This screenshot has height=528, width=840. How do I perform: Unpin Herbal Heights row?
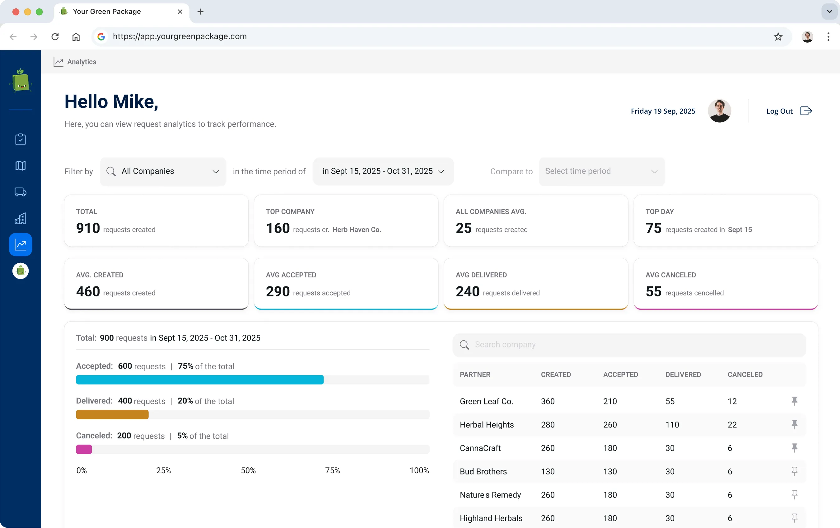pyautogui.click(x=794, y=424)
